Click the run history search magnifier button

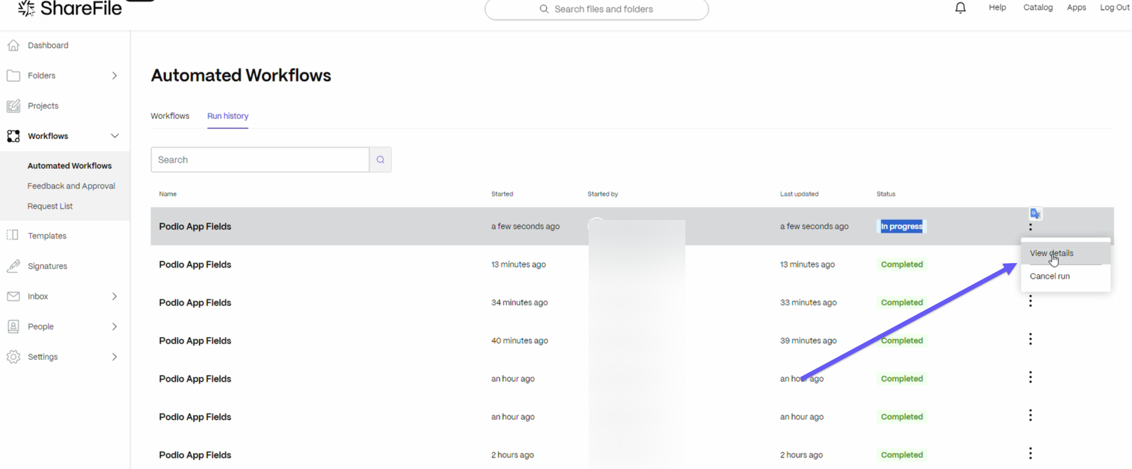pyautogui.click(x=380, y=160)
